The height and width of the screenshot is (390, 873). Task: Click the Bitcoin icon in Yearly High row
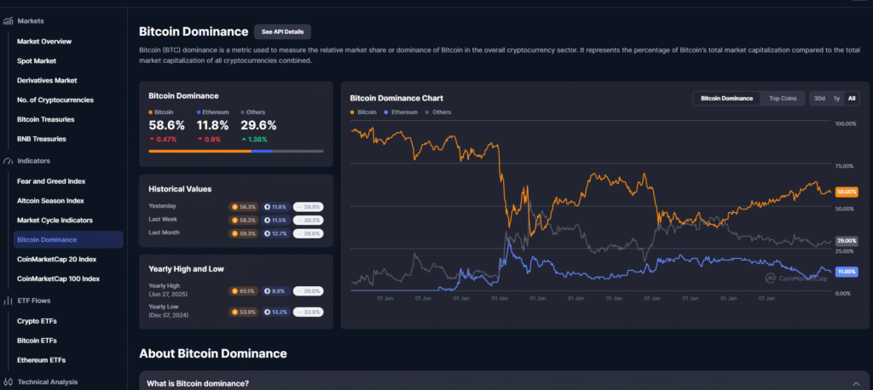coord(235,290)
